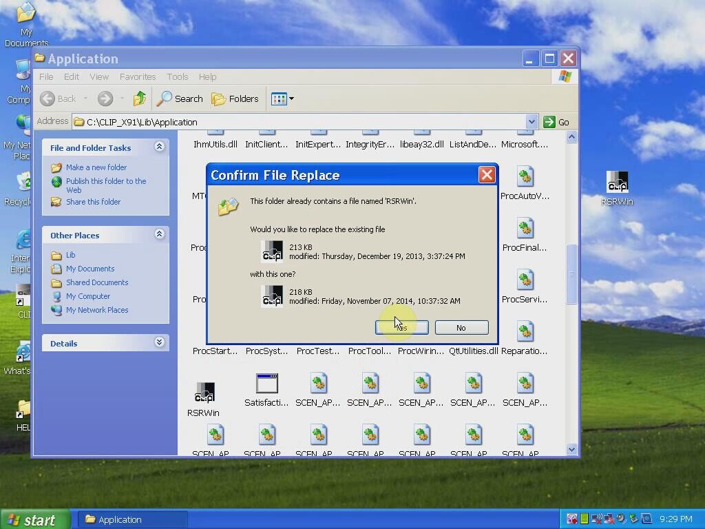Viewport: 705px width, 529px height.
Task: Collapse the Other Places section
Action: coord(159,235)
